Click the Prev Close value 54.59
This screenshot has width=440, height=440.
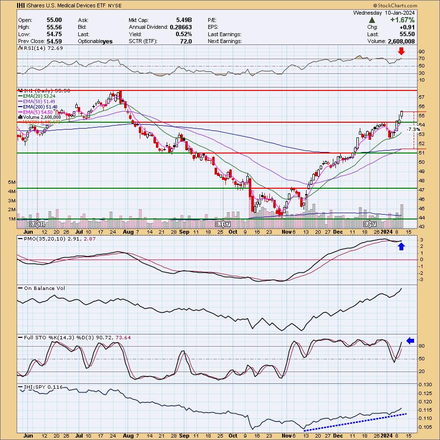click(54, 41)
